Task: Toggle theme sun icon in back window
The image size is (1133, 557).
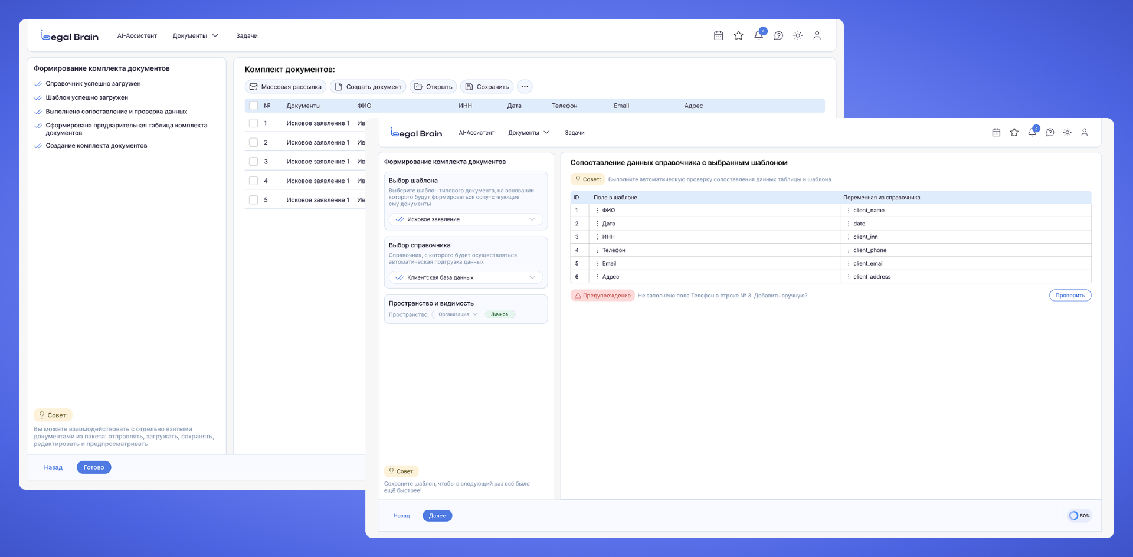Action: pyautogui.click(x=798, y=35)
